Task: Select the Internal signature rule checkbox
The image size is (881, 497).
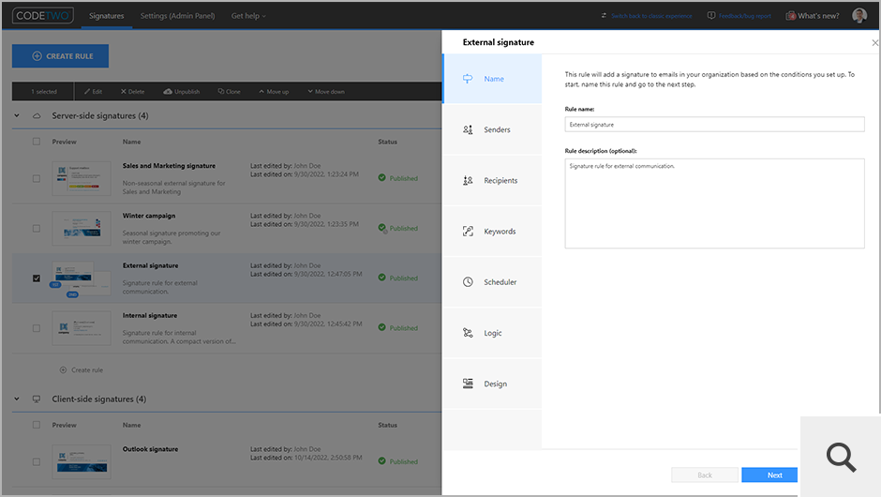Action: pyautogui.click(x=37, y=328)
